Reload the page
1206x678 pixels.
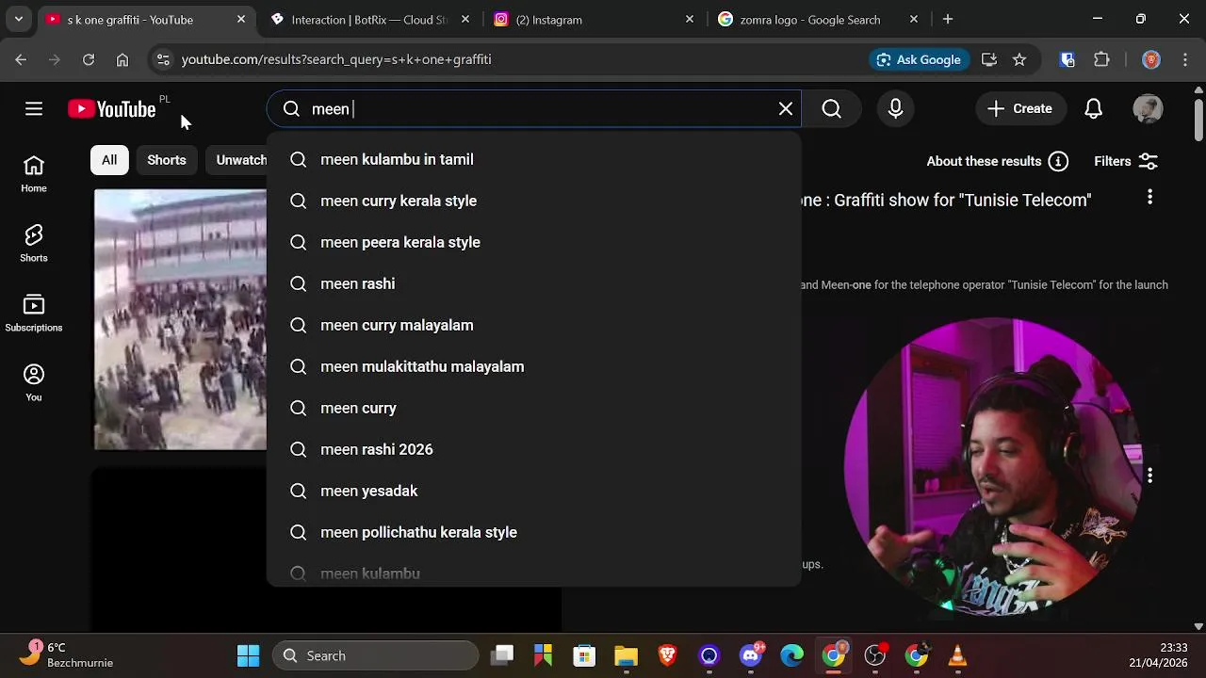tap(89, 59)
